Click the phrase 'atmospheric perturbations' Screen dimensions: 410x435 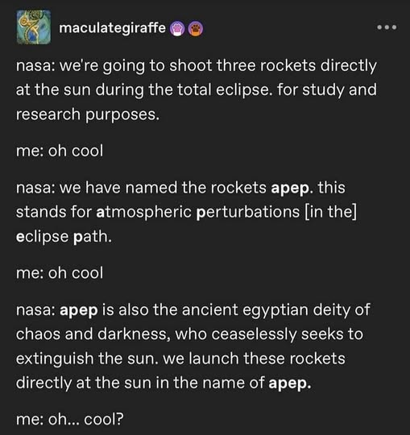point(198,212)
